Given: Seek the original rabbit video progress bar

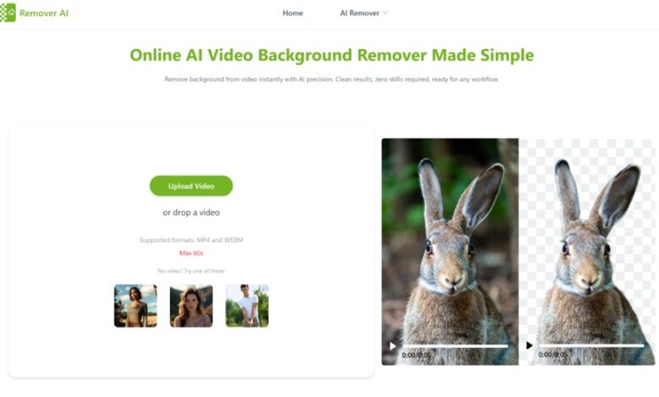Looking at the screenshot, I should (455, 345).
